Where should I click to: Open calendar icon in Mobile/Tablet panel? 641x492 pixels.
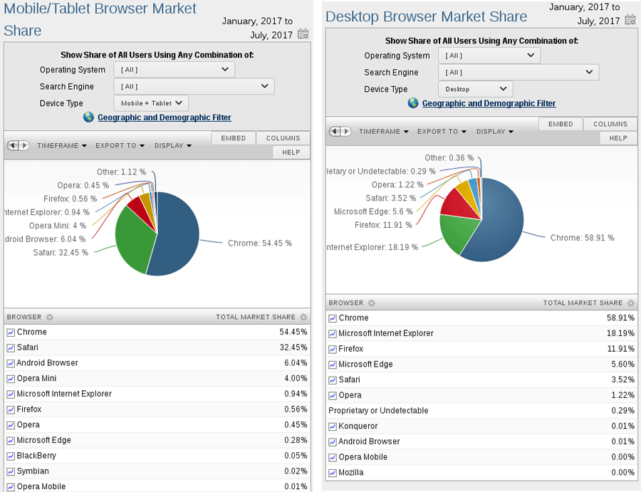[x=303, y=34]
